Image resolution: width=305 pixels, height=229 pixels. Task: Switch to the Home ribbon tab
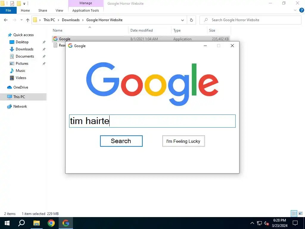point(25,10)
